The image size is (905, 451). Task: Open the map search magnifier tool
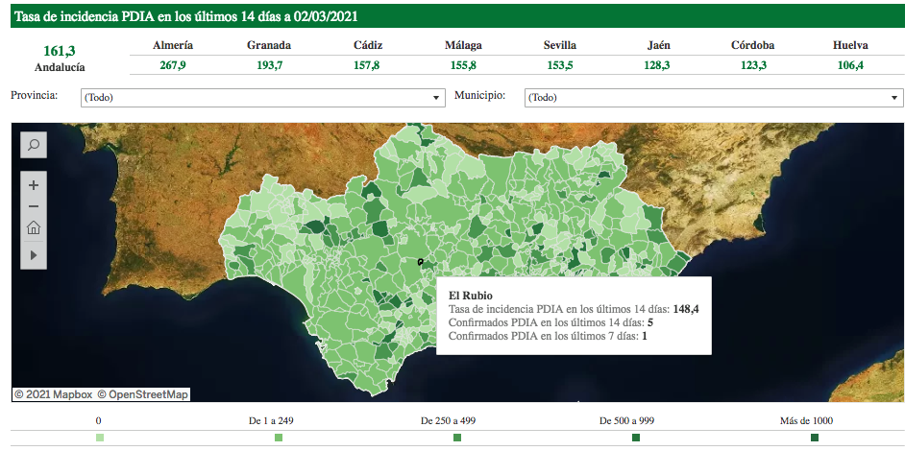[33, 145]
